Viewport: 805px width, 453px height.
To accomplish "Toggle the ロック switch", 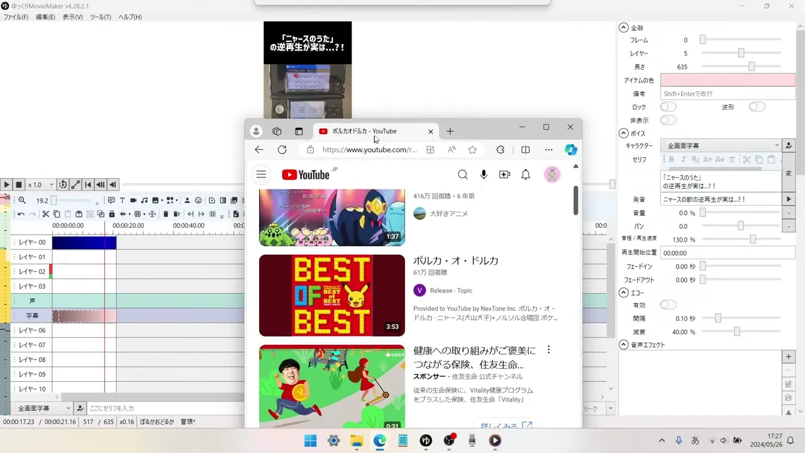I will point(668,107).
